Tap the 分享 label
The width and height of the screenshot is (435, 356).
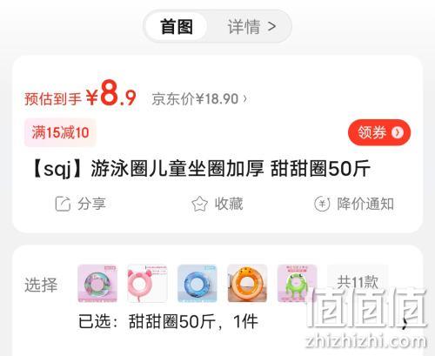91,204
